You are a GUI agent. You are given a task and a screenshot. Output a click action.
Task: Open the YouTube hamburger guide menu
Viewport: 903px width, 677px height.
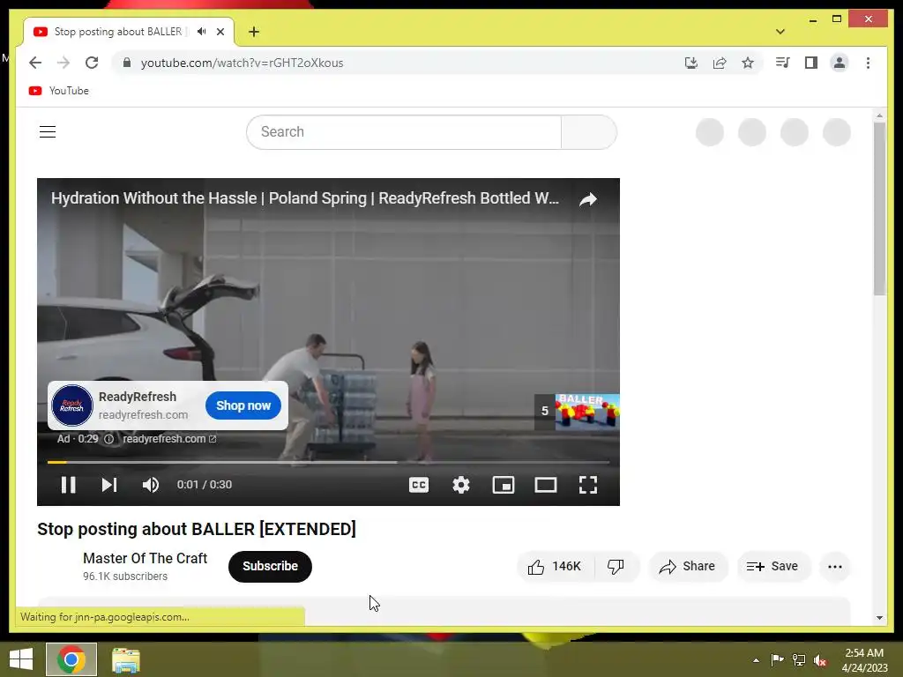pos(48,132)
